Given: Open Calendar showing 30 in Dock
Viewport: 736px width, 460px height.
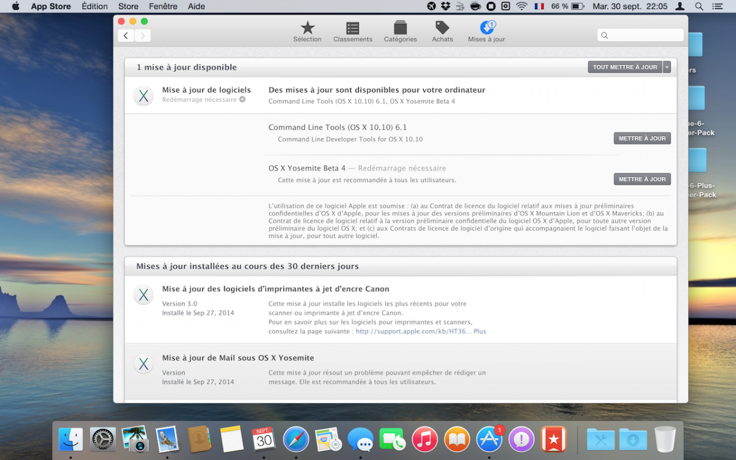Looking at the screenshot, I should tap(264, 440).
